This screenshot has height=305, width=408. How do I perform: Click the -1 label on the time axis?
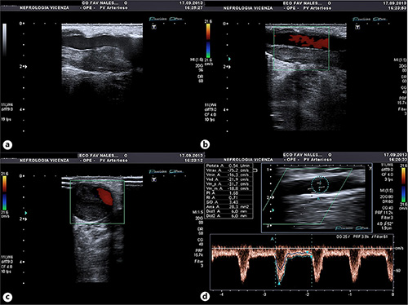click(x=350, y=294)
